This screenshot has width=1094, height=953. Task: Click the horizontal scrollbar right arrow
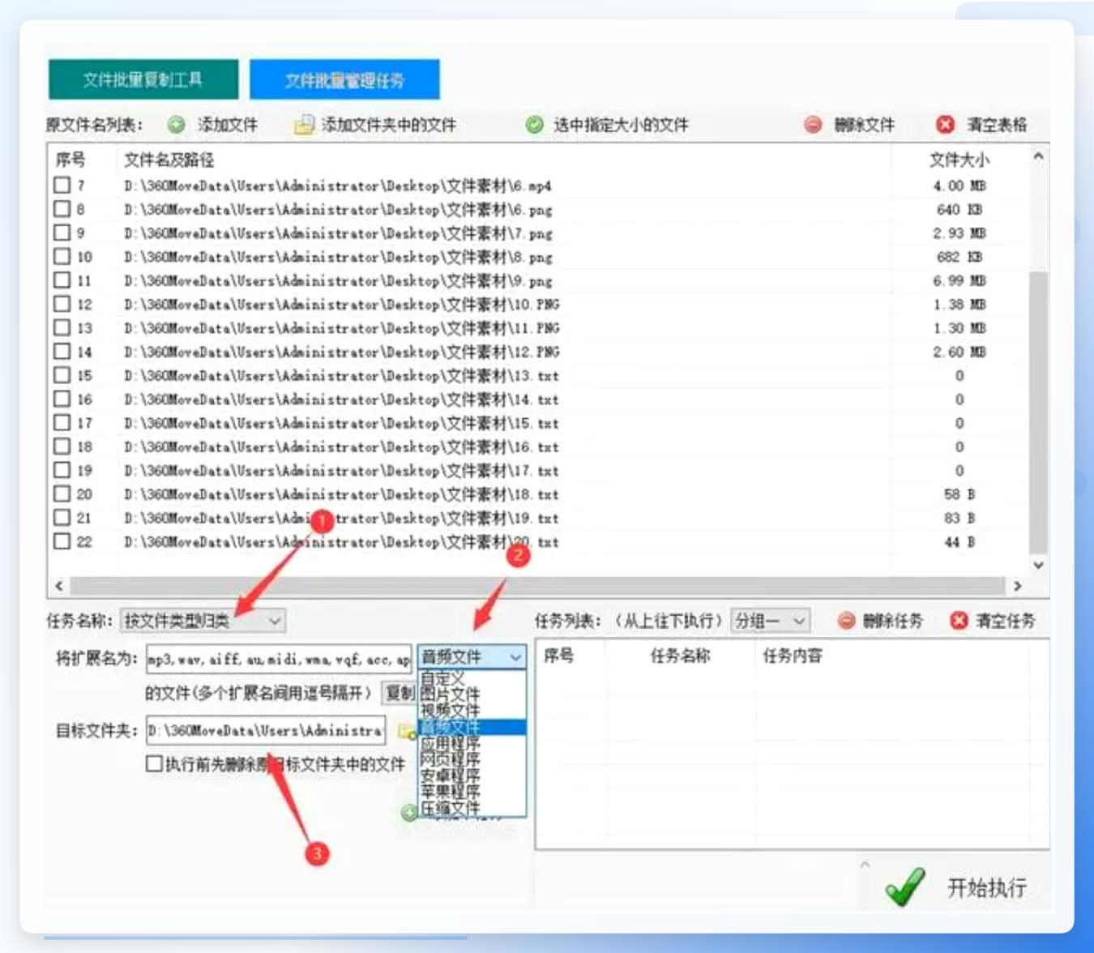[x=1017, y=585]
